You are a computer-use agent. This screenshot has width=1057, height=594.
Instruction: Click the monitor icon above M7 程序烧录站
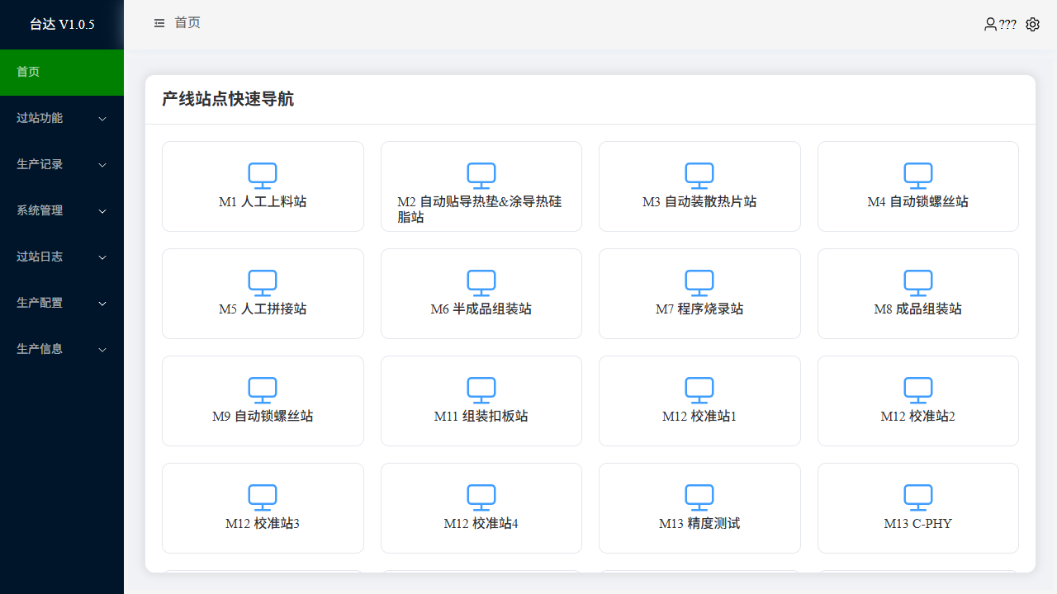[699, 283]
